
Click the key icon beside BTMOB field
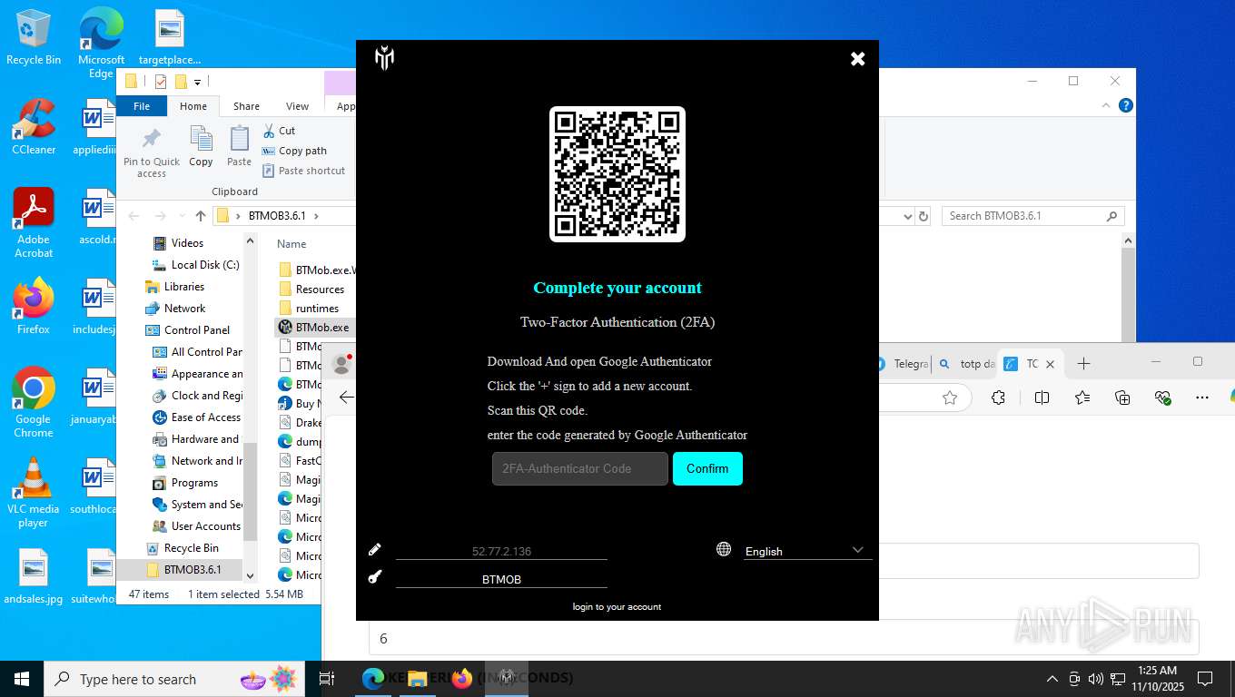[x=375, y=577]
